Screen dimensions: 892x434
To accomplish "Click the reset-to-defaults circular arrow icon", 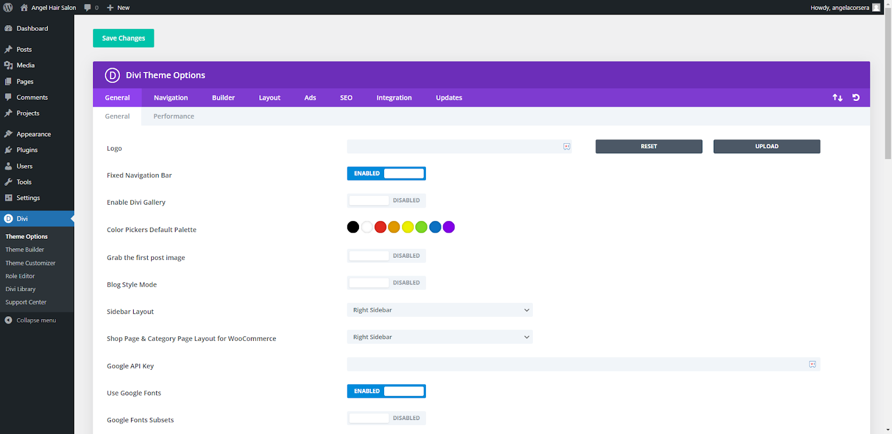I will 856,98.
